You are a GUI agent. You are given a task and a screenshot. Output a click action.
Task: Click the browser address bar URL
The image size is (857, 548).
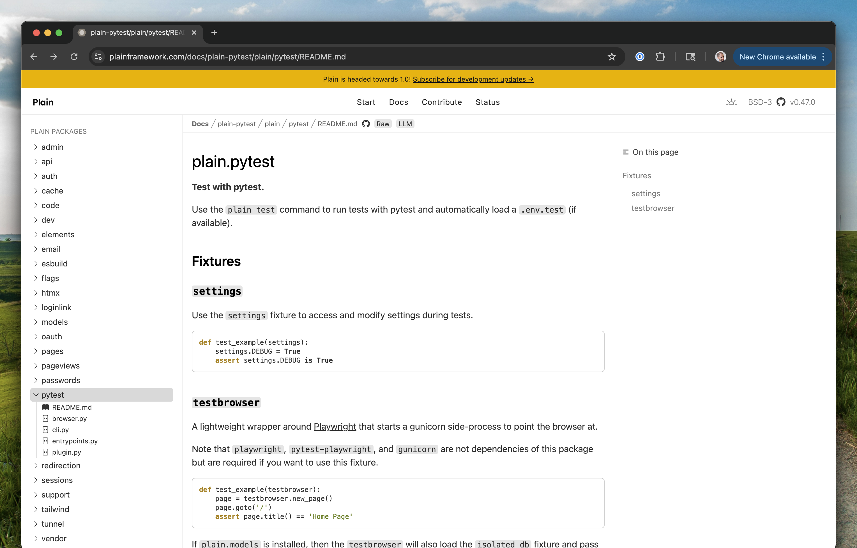227,57
